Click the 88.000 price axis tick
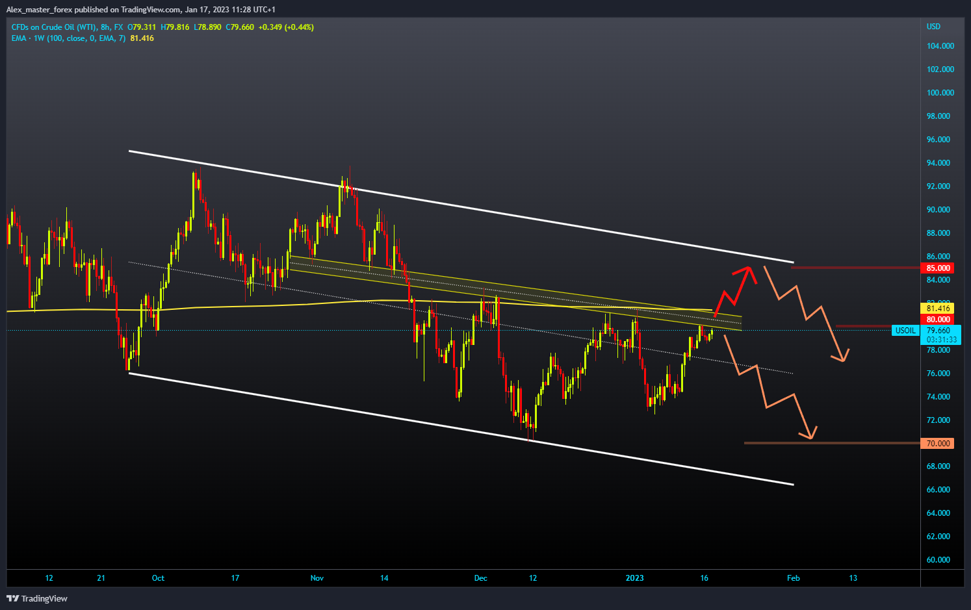Viewport: 971px width, 610px height. click(x=938, y=233)
